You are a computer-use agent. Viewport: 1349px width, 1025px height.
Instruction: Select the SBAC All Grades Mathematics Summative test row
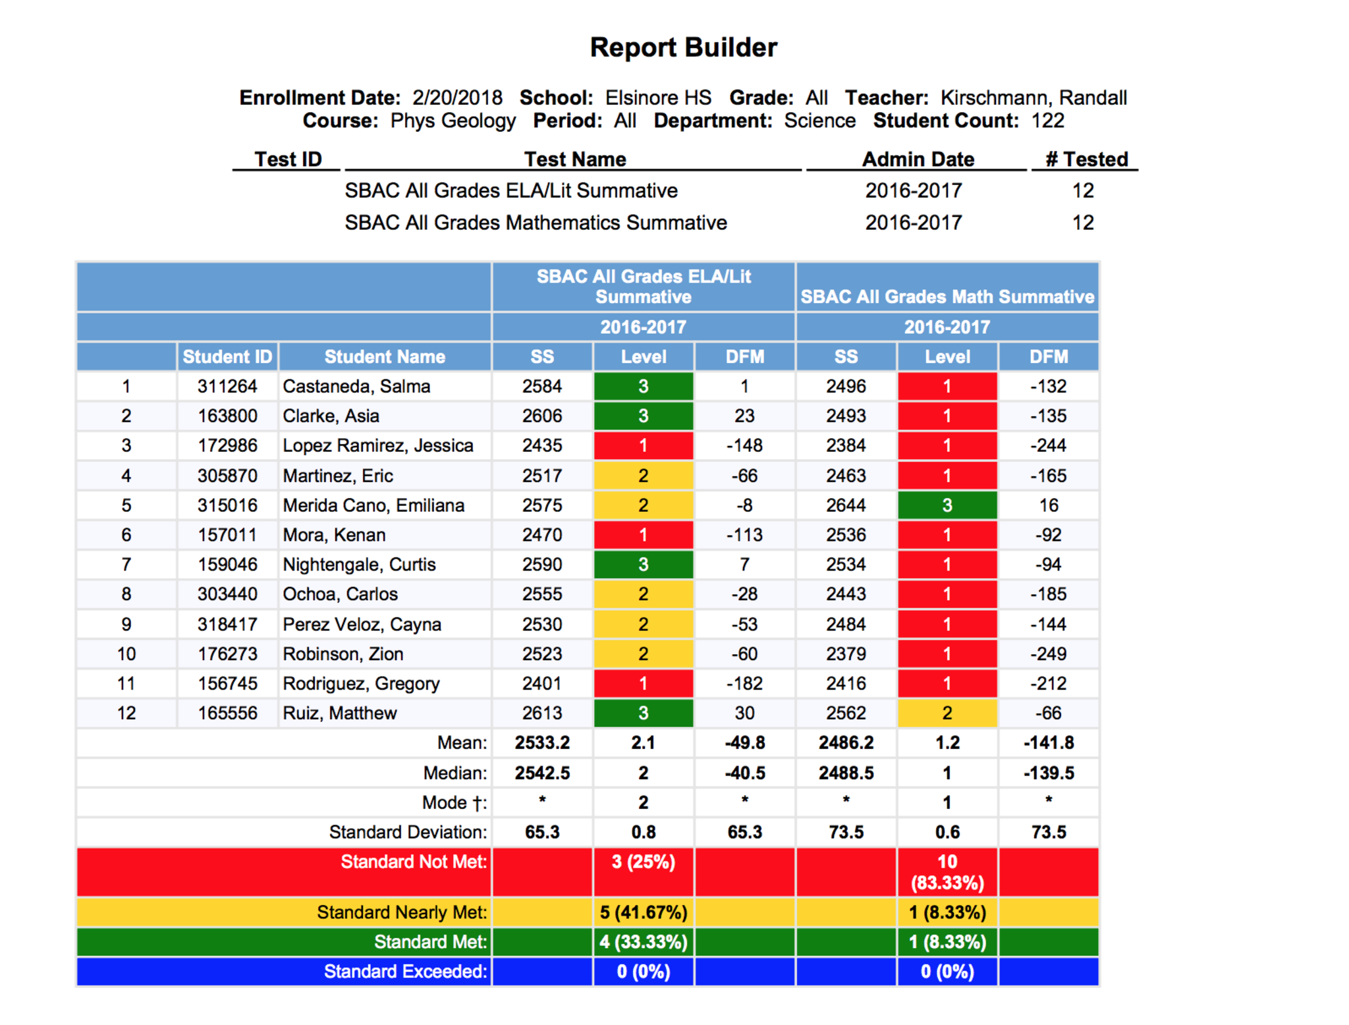pyautogui.click(x=536, y=223)
